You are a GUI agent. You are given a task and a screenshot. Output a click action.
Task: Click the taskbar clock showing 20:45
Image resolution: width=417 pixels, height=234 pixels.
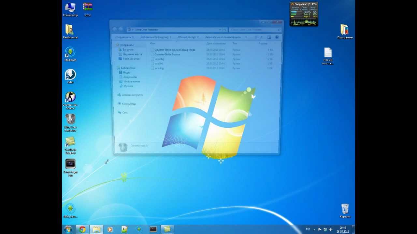coord(343,229)
